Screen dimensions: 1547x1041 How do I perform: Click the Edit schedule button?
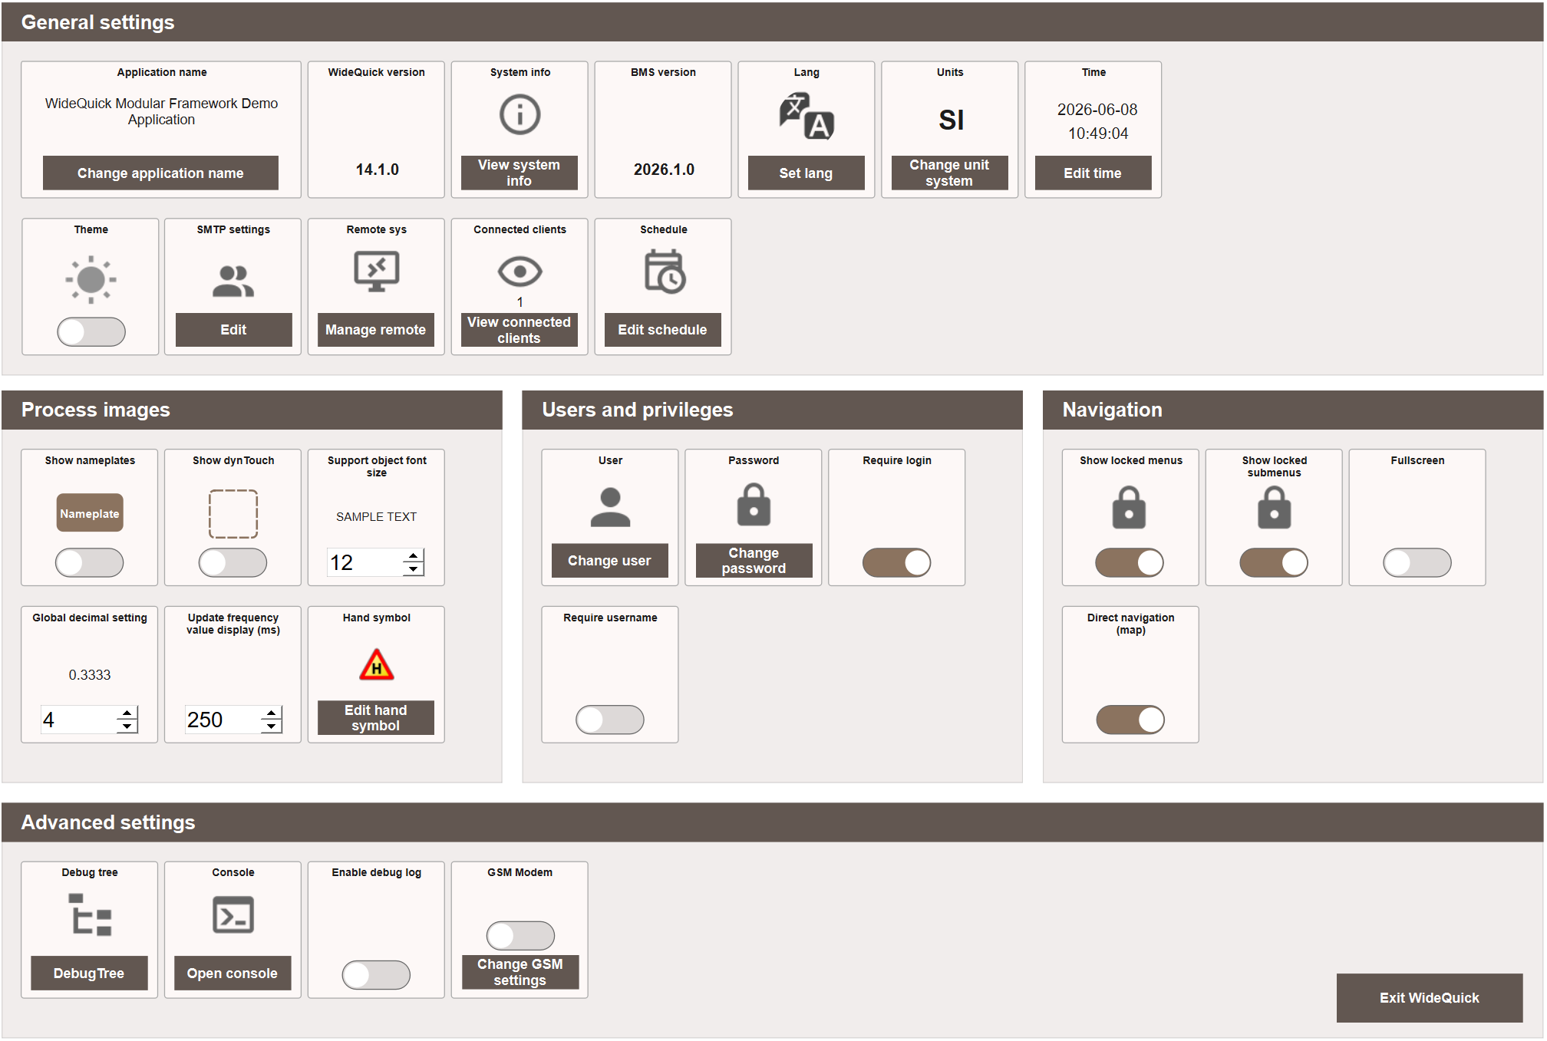pyautogui.click(x=662, y=329)
